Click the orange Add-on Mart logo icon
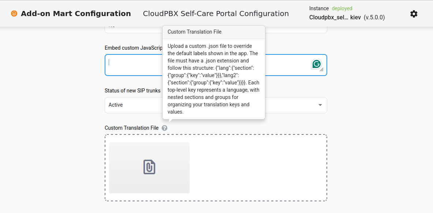Screen dimensions: 433x213 [x=14, y=14]
